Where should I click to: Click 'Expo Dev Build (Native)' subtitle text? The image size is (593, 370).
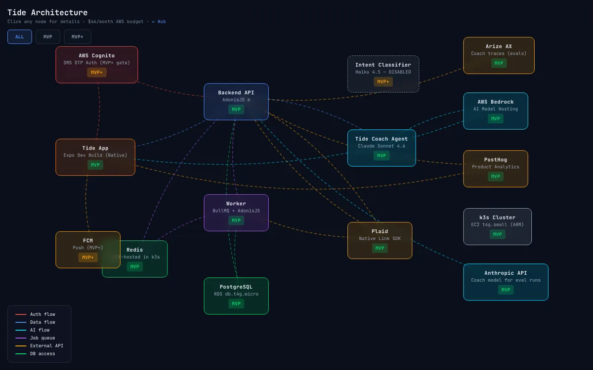(x=95, y=155)
